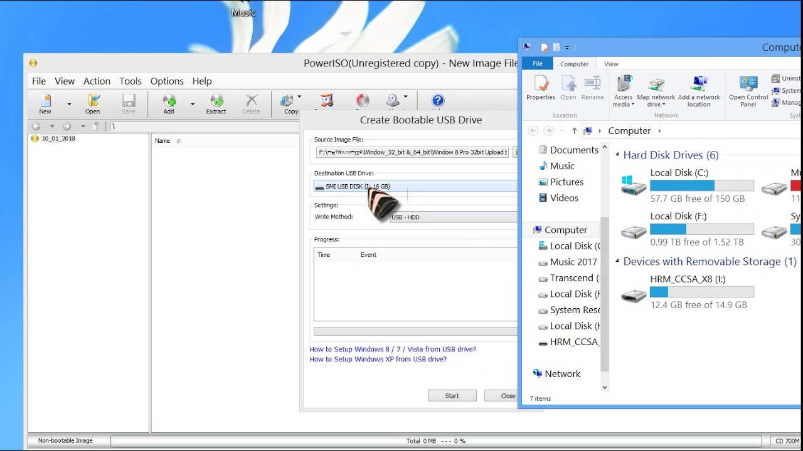Open the Write Method USB-HDD dropdown

coord(454,217)
